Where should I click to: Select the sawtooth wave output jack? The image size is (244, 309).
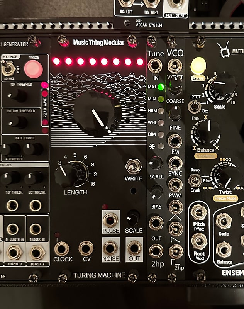[x=176, y=229]
